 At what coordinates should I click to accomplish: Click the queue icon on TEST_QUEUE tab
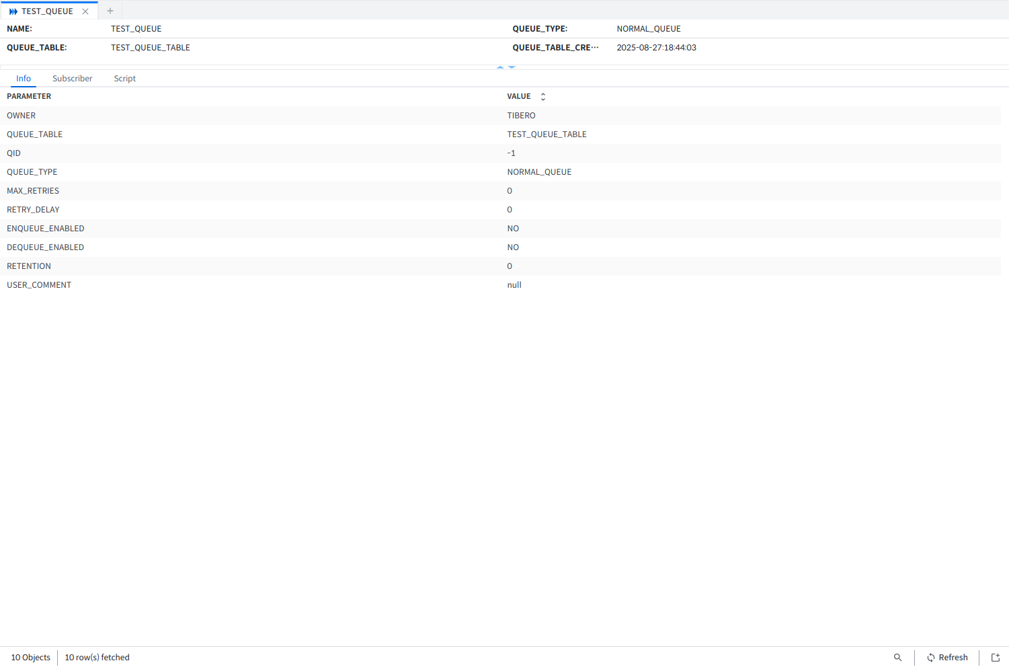13,11
